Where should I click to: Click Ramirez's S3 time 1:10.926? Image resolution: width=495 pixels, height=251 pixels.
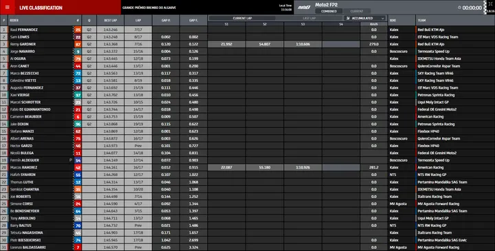[x=302, y=168]
